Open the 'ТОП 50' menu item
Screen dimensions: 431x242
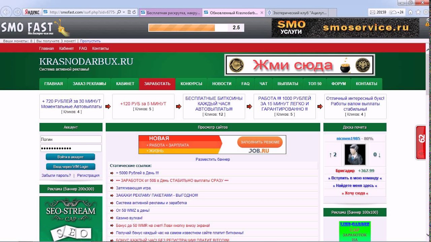click(x=315, y=84)
